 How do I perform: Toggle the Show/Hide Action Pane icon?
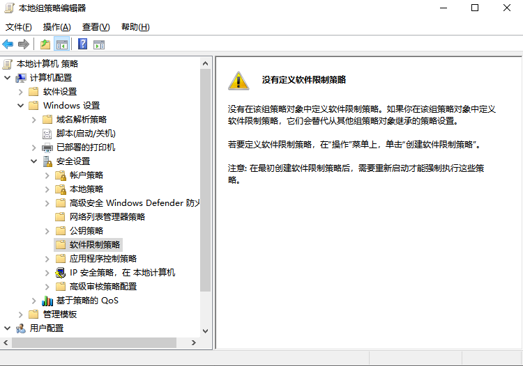99,45
